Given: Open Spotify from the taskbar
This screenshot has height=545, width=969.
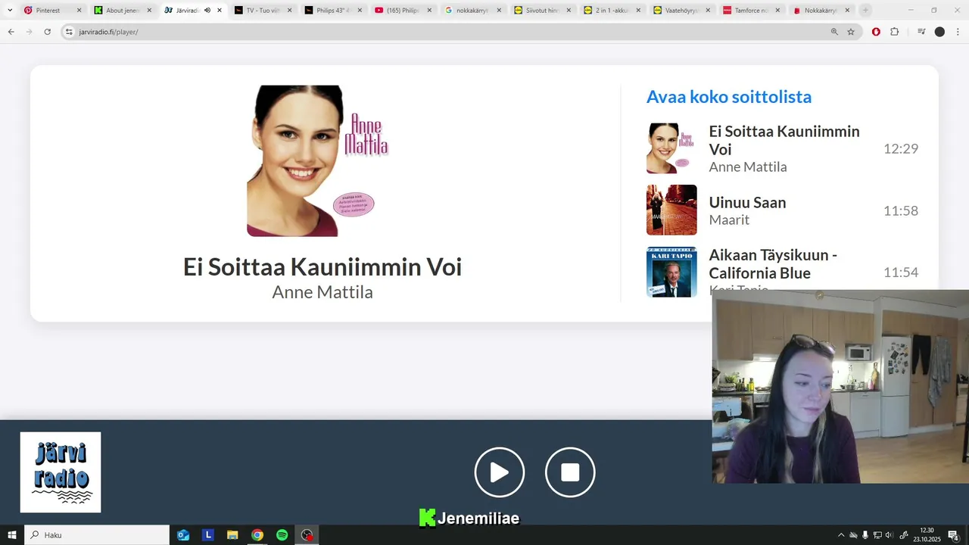Looking at the screenshot, I should click(282, 535).
